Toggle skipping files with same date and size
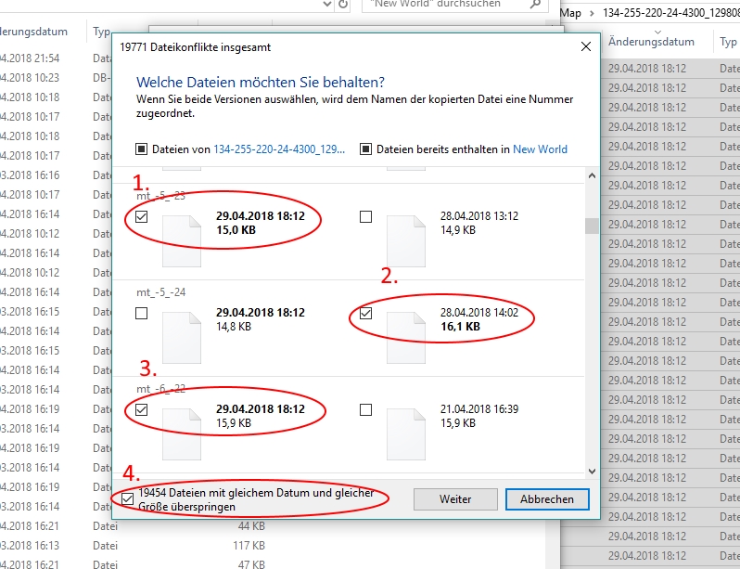 (x=128, y=499)
